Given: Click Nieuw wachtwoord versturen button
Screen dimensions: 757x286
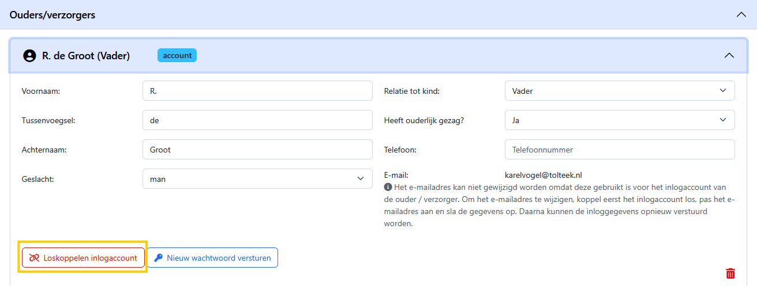Looking at the screenshot, I should click(x=212, y=258).
